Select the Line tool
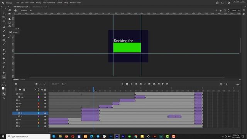This screenshot has height=139, width=247. (x=4, y=44)
